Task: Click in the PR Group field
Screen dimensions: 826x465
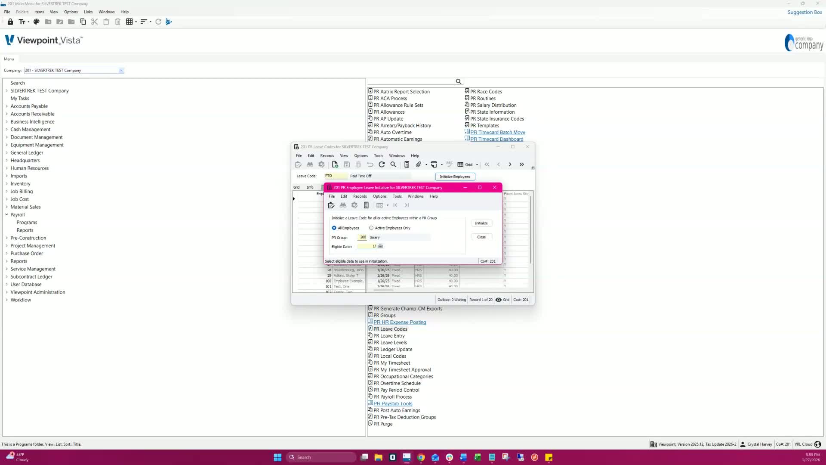Action: point(362,237)
